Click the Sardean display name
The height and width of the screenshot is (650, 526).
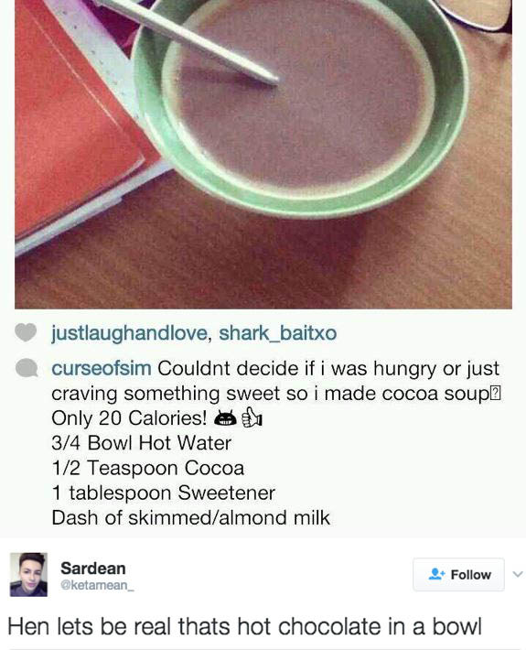(x=92, y=569)
